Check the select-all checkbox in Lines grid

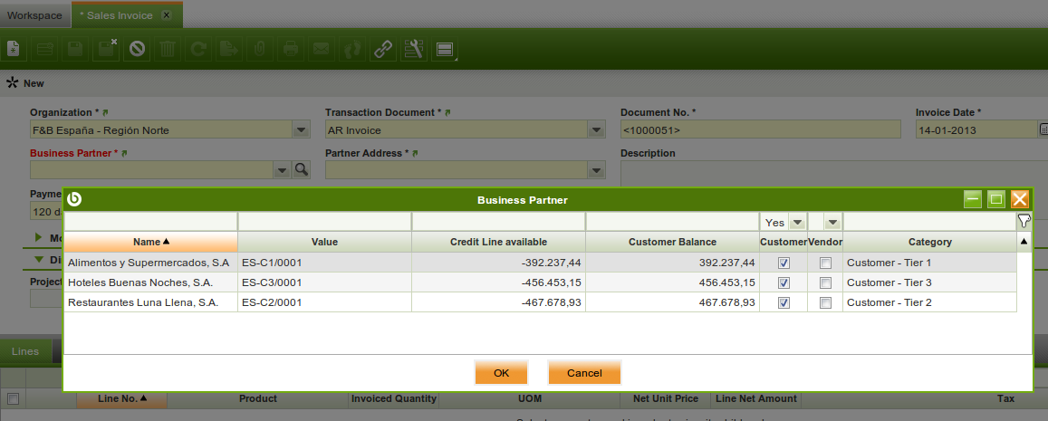(x=13, y=399)
